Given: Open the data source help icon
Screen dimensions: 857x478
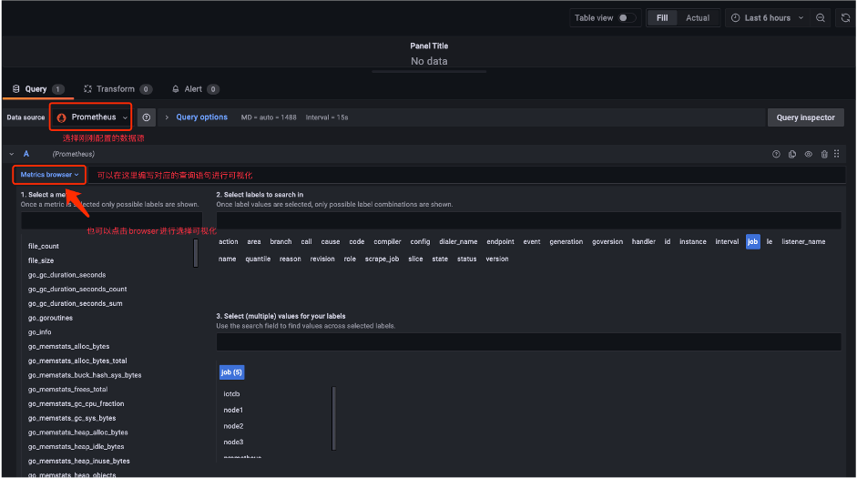Looking at the screenshot, I should click(x=147, y=117).
